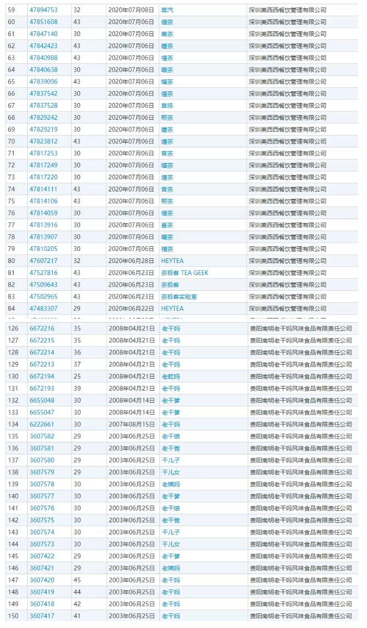Open application number 47509643
The height and width of the screenshot is (628, 367).
[43, 284]
